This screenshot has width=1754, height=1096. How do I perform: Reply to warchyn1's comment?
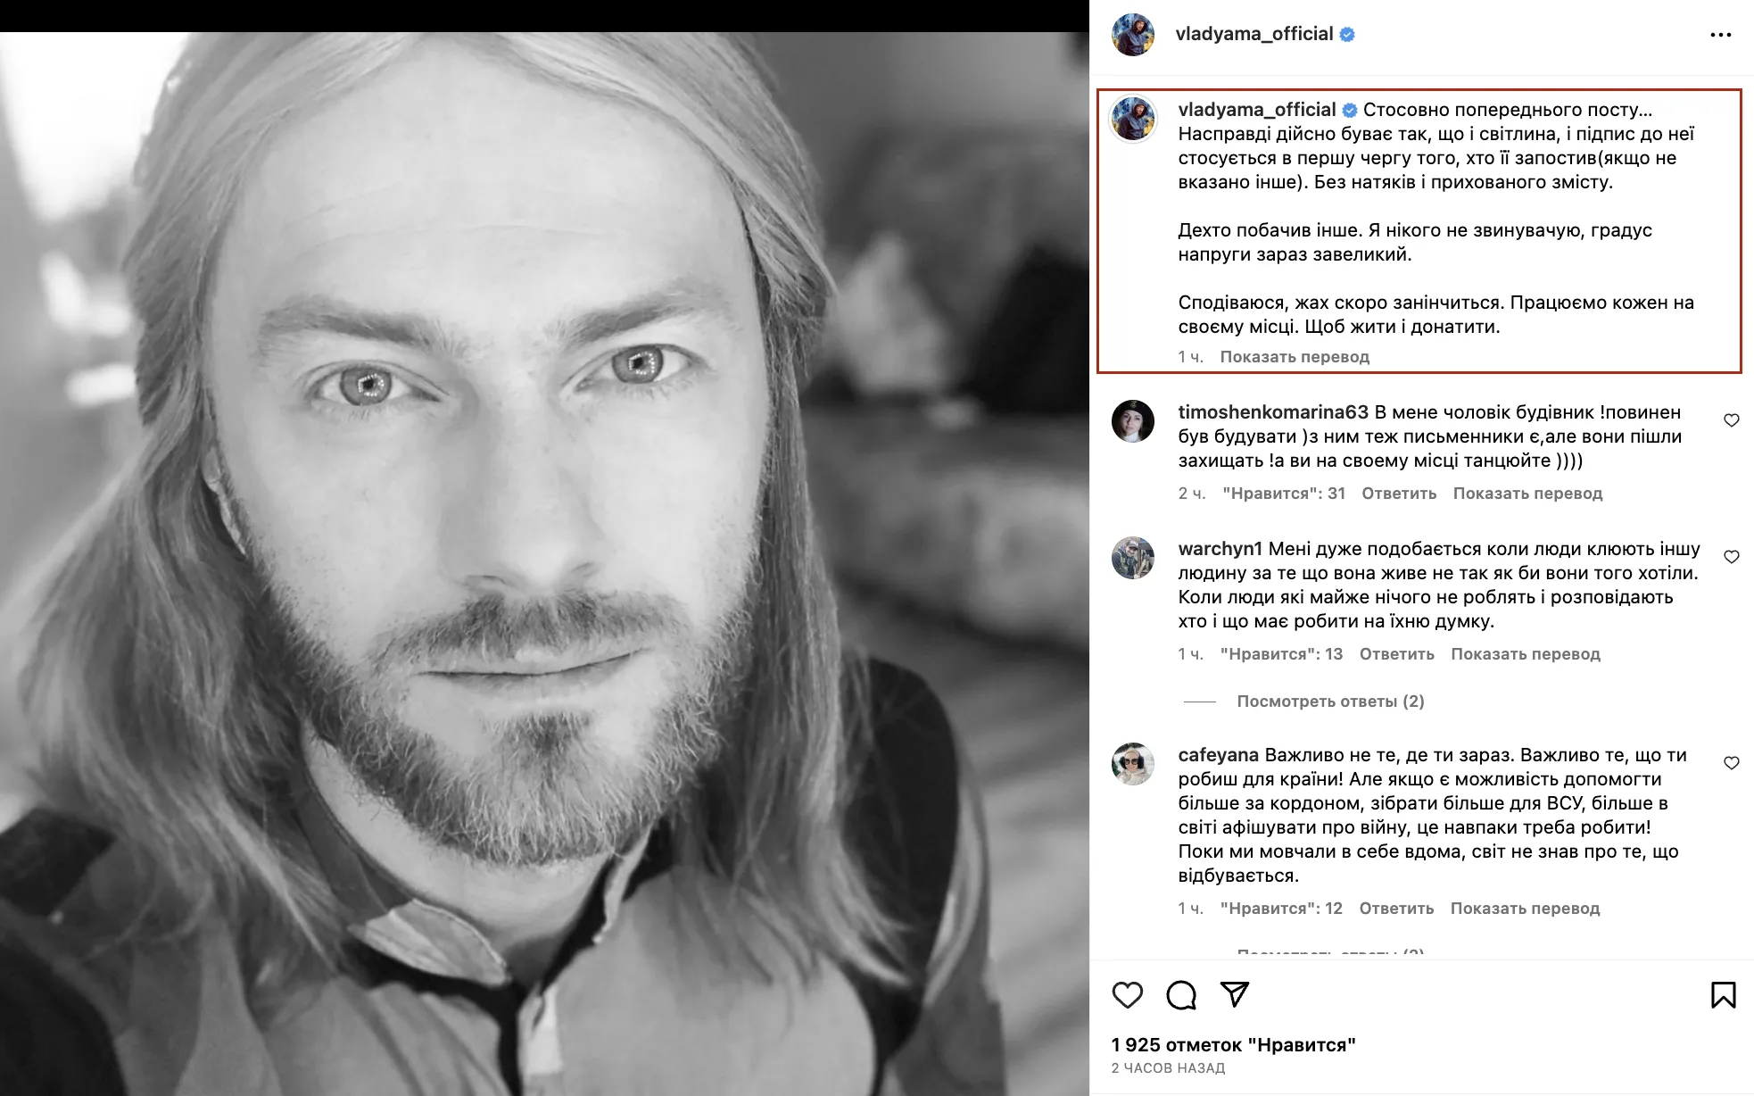(x=1396, y=654)
